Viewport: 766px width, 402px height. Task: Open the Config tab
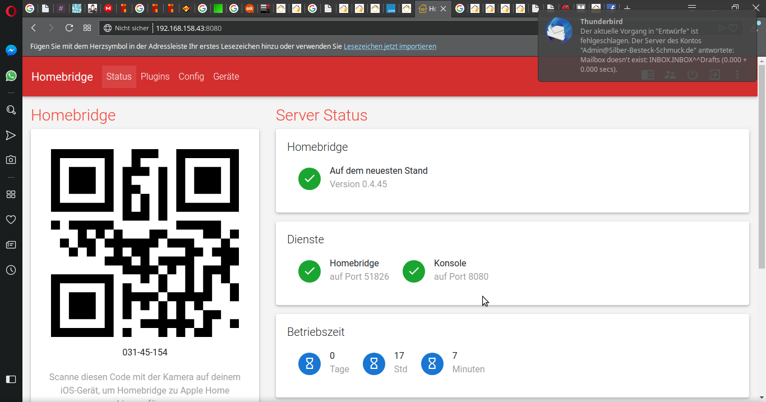click(x=191, y=77)
